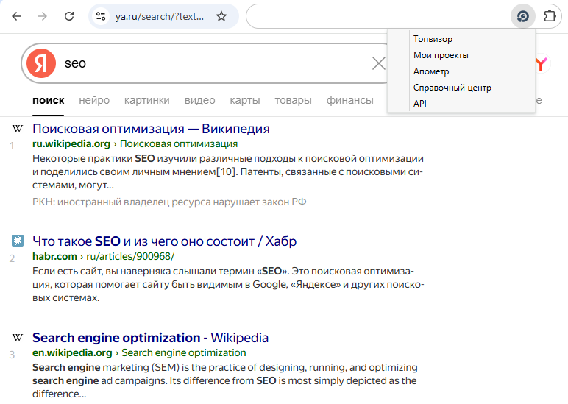Click result position number 3
568x404 pixels.
click(x=12, y=355)
